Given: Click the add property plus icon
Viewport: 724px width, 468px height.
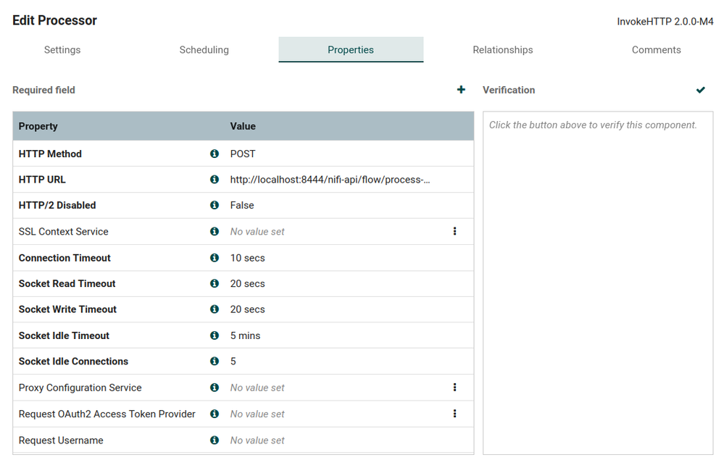Looking at the screenshot, I should 461,90.
